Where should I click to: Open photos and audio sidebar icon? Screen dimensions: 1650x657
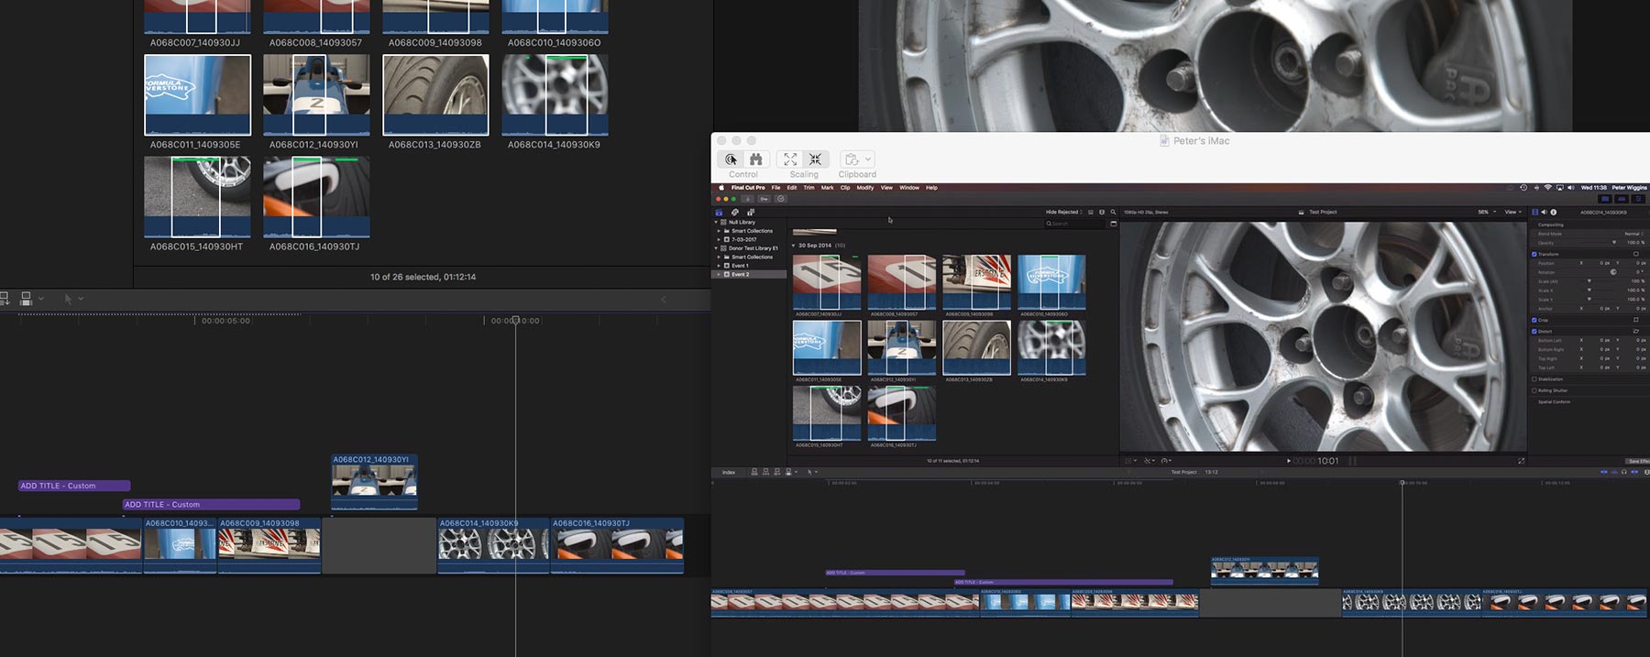click(735, 213)
